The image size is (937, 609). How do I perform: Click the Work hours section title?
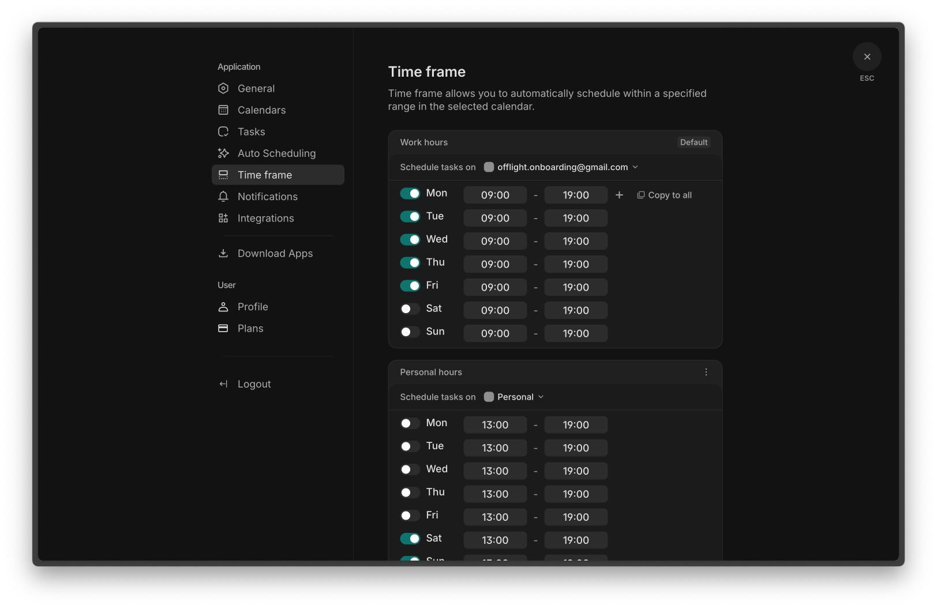(424, 142)
